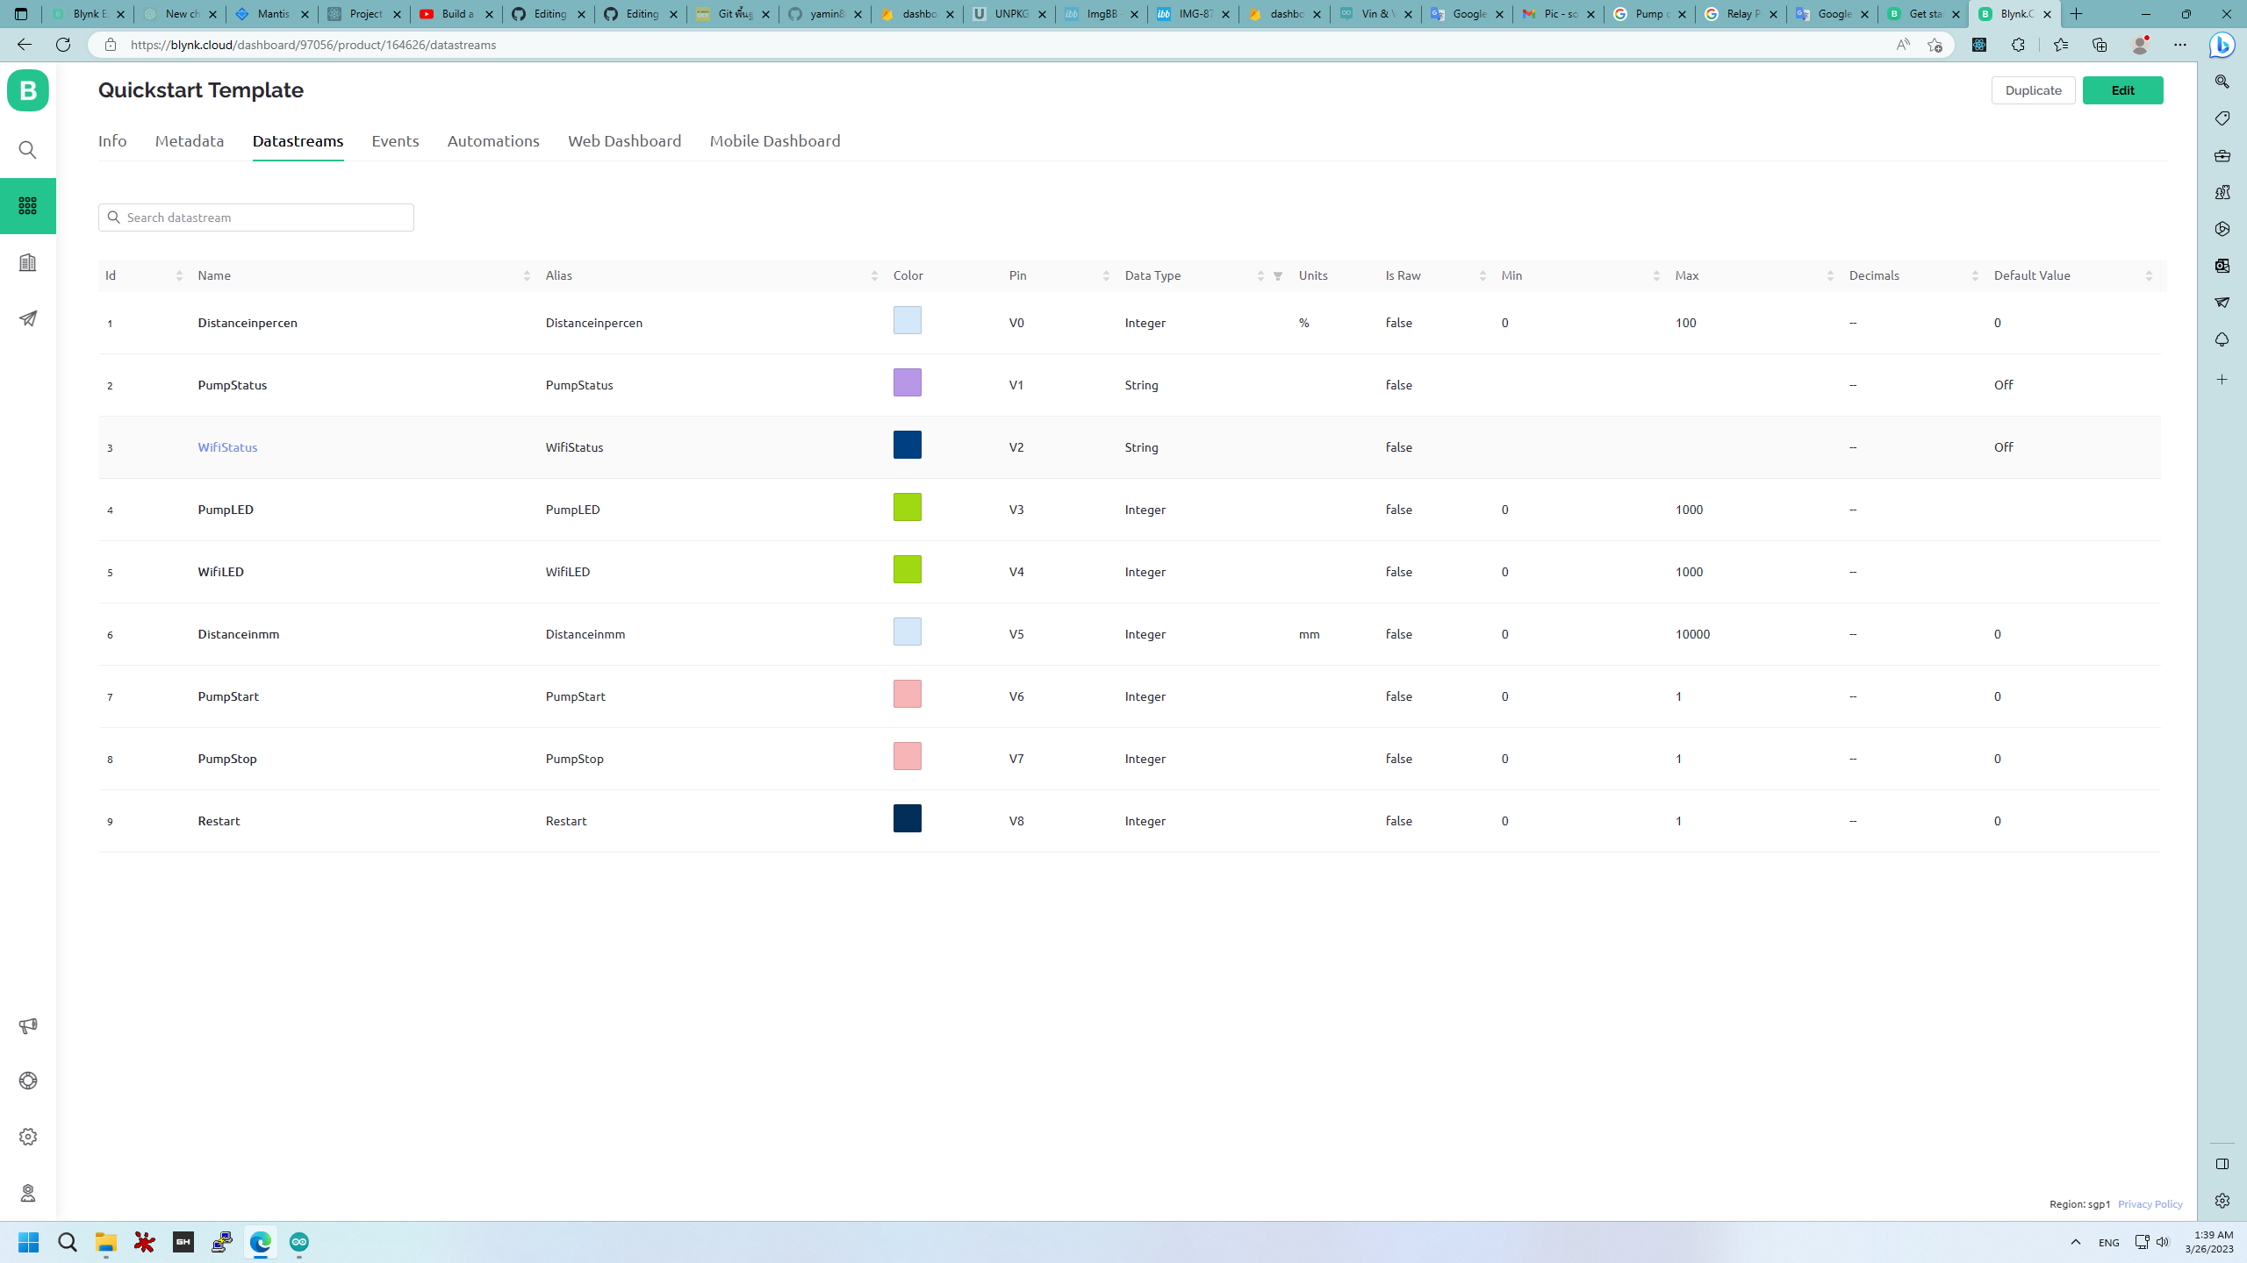The height and width of the screenshot is (1263, 2247).
Task: Open the search magnifier in left sidebar
Action: pos(28,150)
